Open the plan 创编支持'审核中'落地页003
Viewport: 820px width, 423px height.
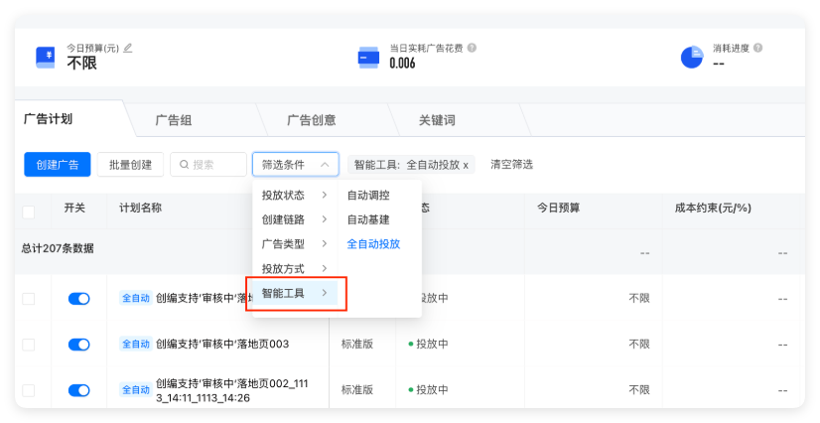(x=222, y=344)
